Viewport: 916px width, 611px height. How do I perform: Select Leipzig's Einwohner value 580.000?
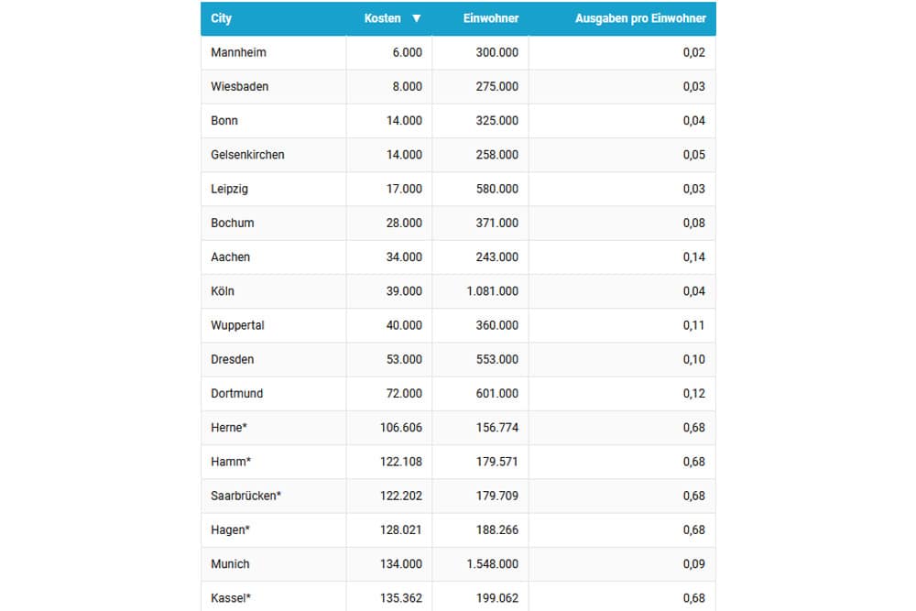pyautogui.click(x=496, y=189)
